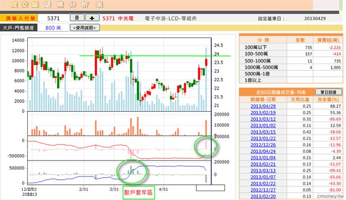
Task: Open the 2013/03/13 date link
Action: click(263, 170)
